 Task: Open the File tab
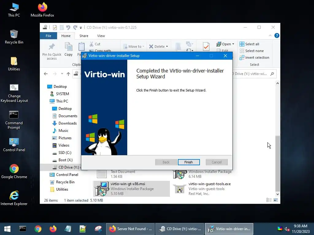click(48, 36)
